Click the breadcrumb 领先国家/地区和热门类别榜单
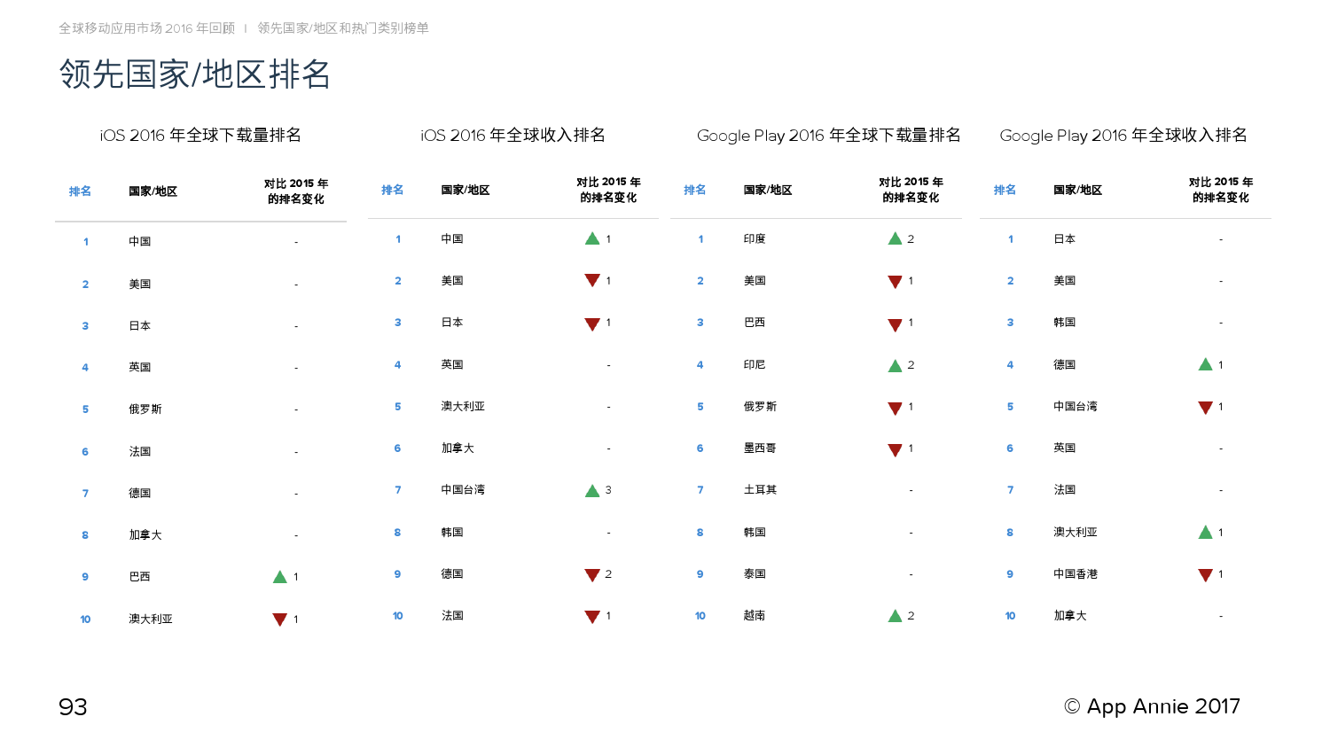The image size is (1330, 748). tap(343, 28)
